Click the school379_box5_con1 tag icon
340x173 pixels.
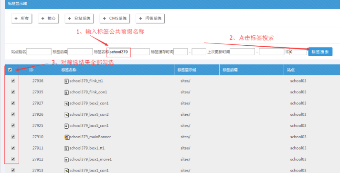tap(66, 126)
